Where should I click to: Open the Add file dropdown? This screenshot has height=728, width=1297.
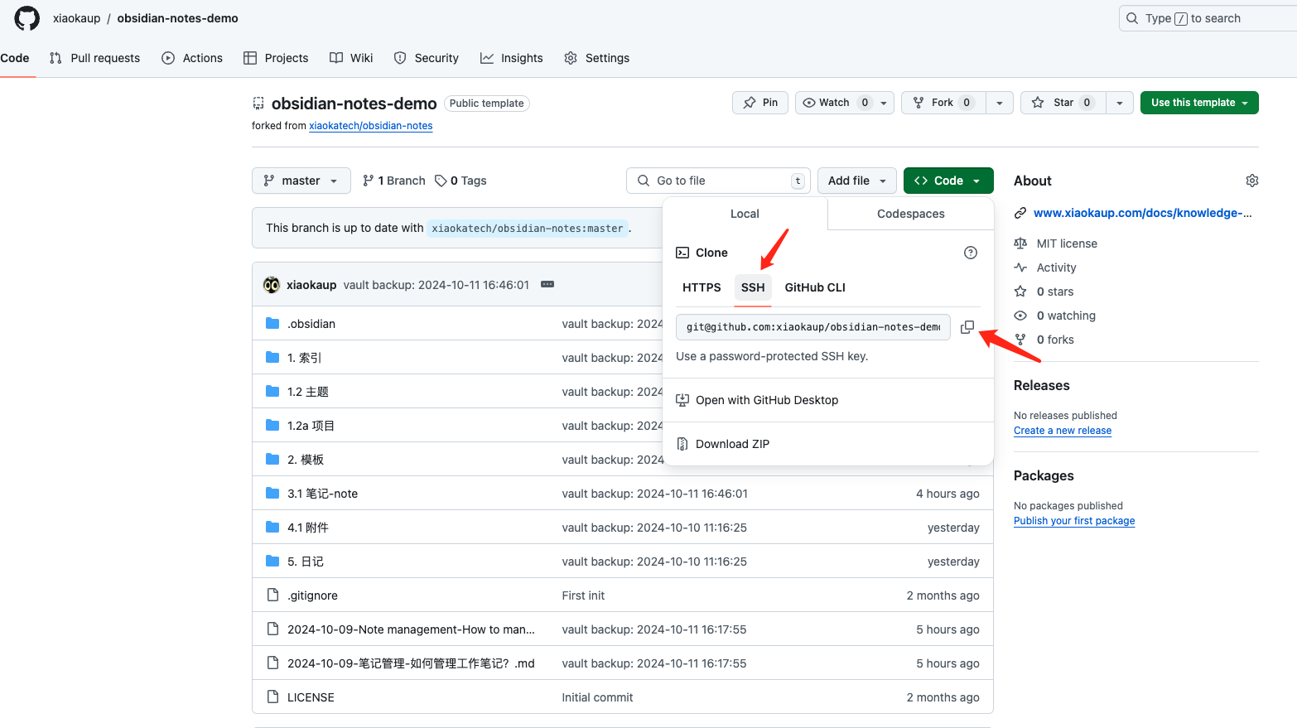tap(857, 181)
